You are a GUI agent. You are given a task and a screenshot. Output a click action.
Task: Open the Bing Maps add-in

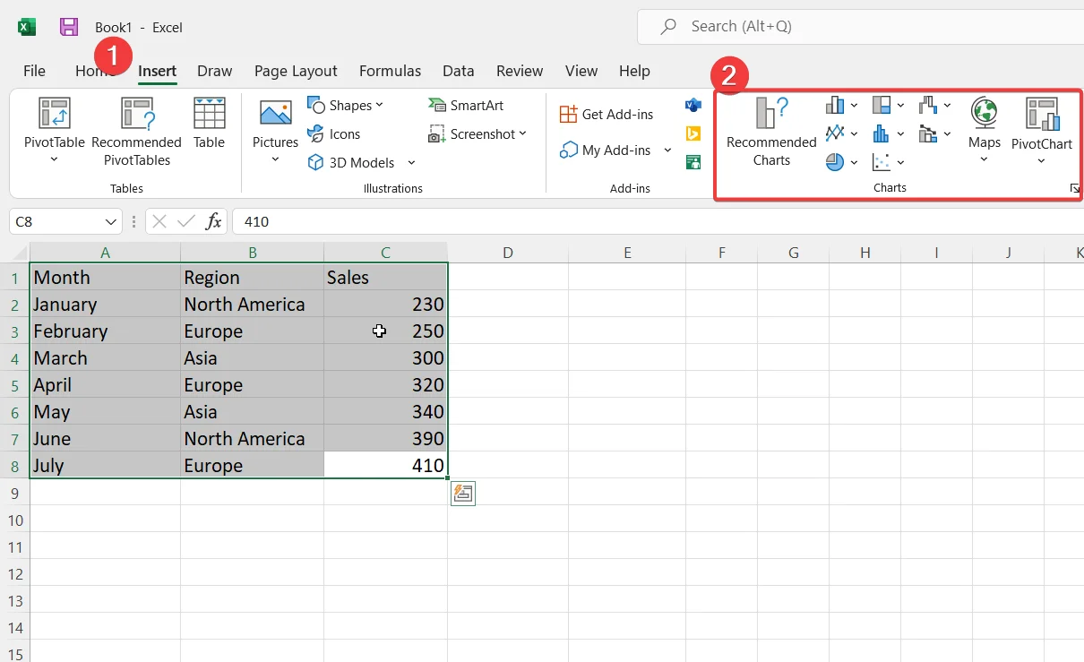[x=693, y=133]
